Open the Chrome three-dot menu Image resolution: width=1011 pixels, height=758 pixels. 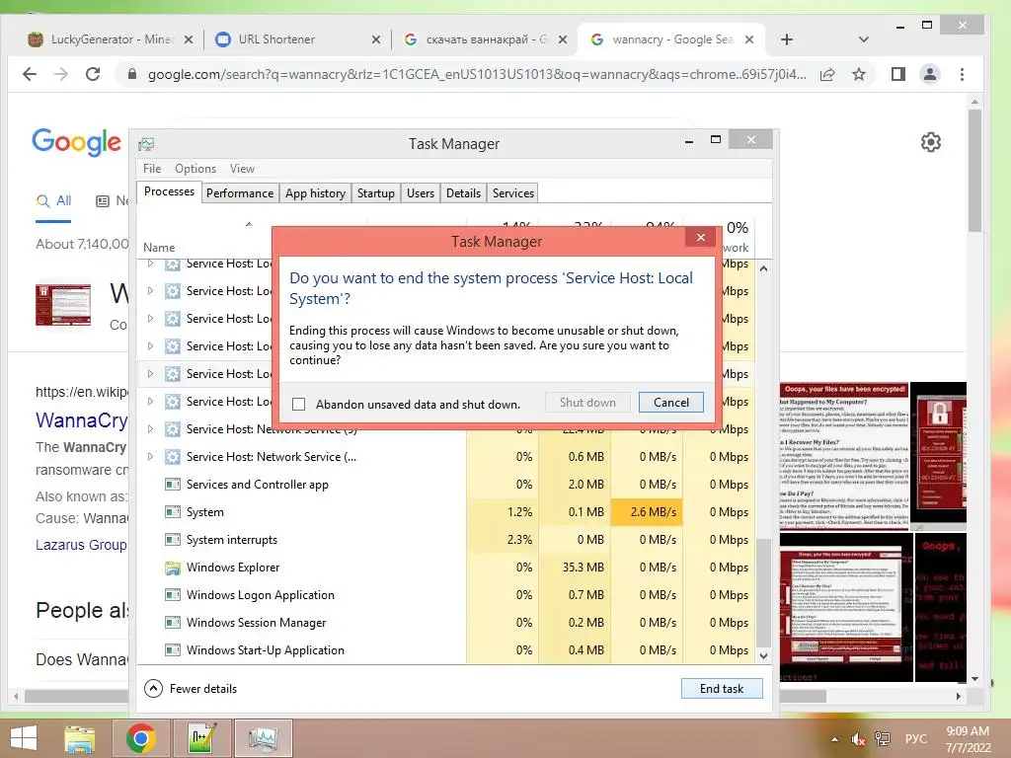pyautogui.click(x=962, y=74)
